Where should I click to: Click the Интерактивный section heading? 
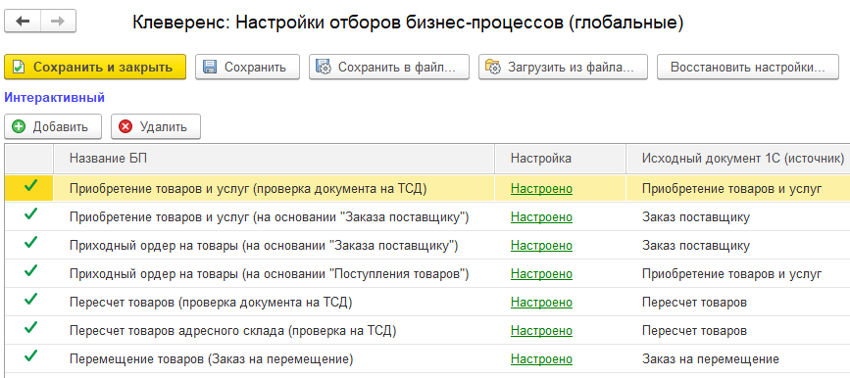click(54, 98)
